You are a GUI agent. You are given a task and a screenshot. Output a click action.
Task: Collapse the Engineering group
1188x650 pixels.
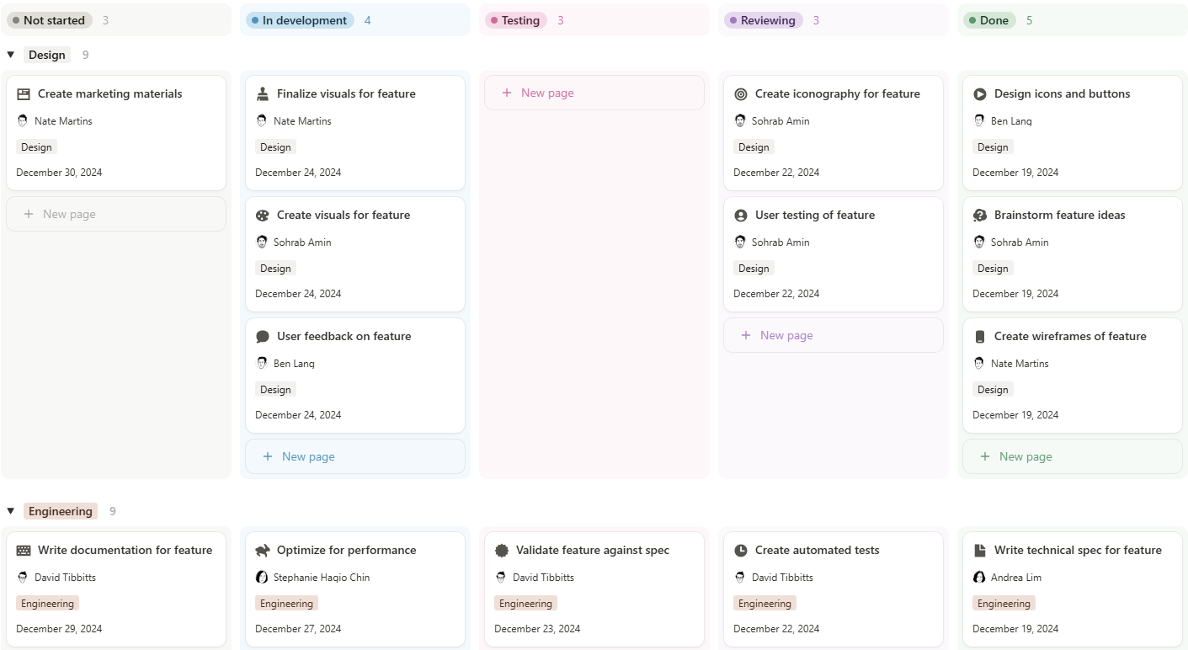coord(11,511)
